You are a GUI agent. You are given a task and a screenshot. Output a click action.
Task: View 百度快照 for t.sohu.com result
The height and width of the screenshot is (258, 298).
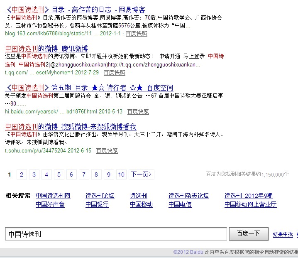click(107, 151)
